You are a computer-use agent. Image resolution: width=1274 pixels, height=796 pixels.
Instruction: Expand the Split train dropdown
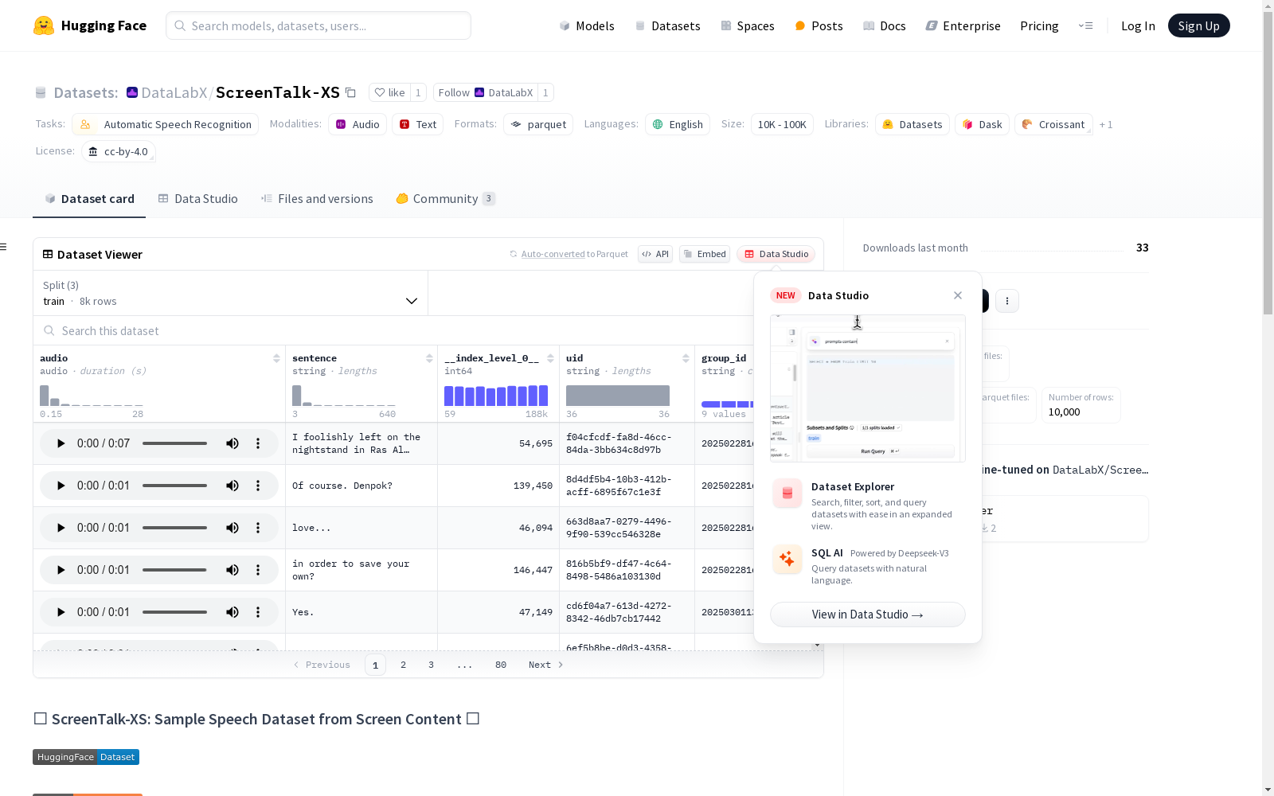[231, 293]
